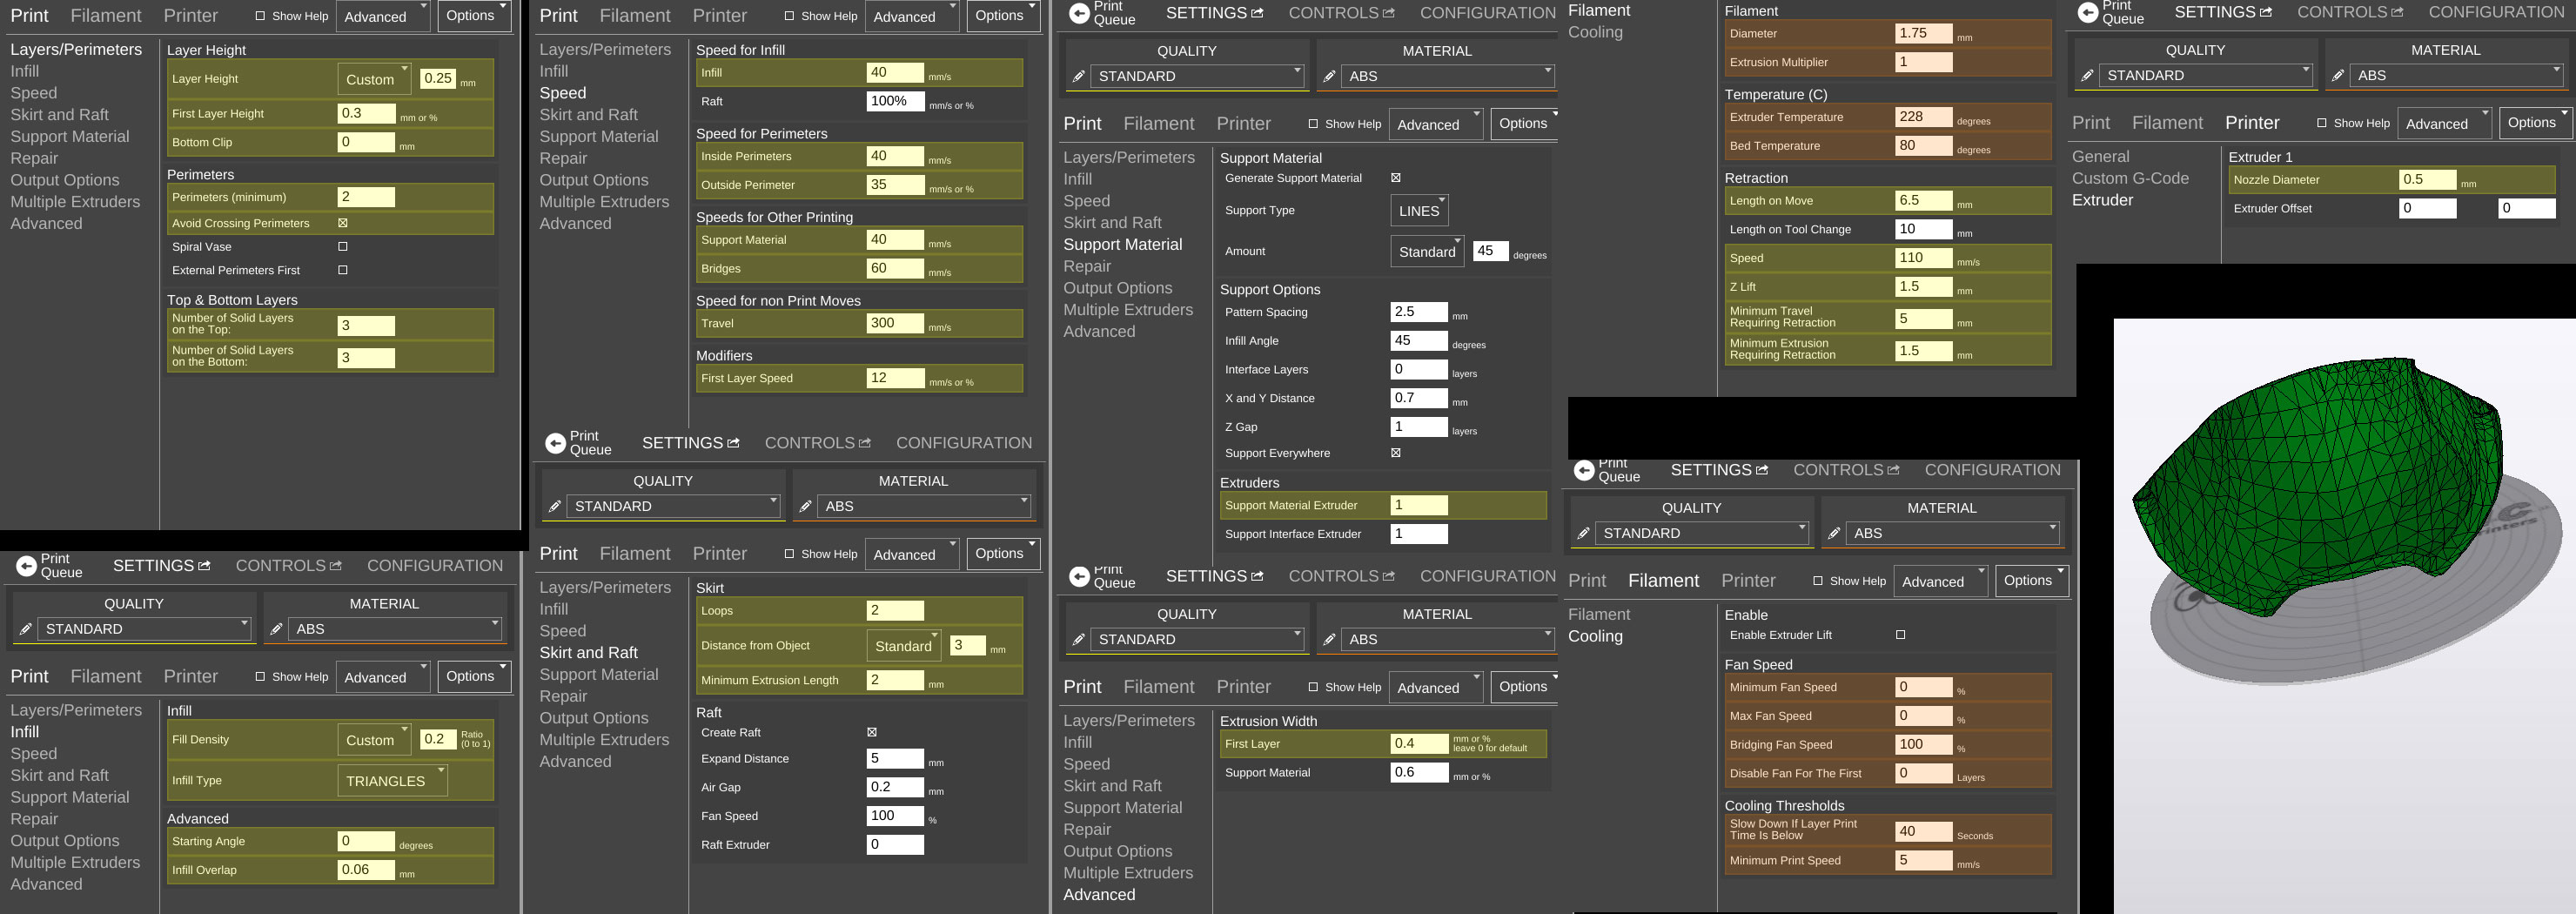Click the green 3D model preview
The height and width of the screenshot is (914, 2576).
coord(2320,480)
